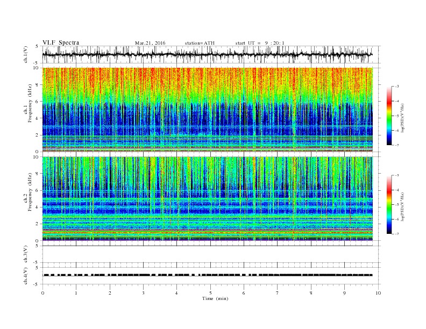This screenshot has width=426, height=329.
Task: Click the ch.1 spectrogram panel
Action: tap(208, 110)
